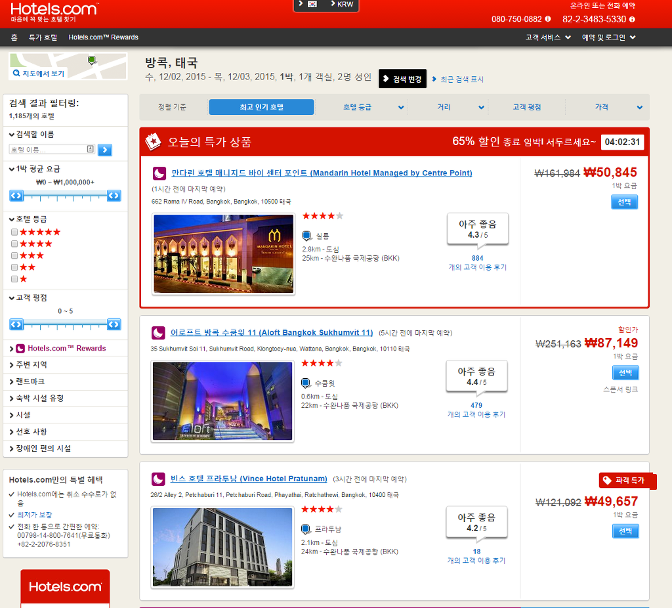The width and height of the screenshot is (672, 608).
Task: Click neighborhood icon next to 프라투남
Action: click(x=306, y=529)
